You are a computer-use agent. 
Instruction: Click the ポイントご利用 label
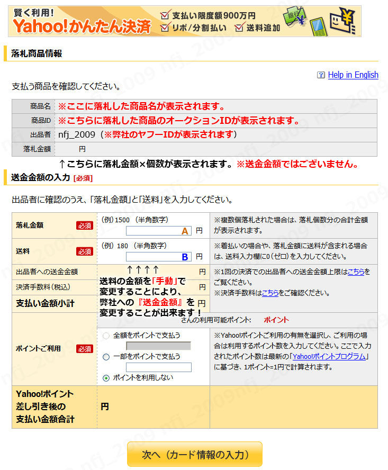point(38,348)
